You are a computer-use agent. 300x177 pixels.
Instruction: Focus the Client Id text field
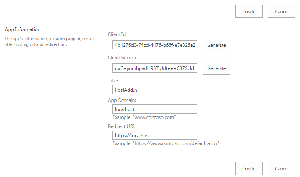tap(154, 45)
